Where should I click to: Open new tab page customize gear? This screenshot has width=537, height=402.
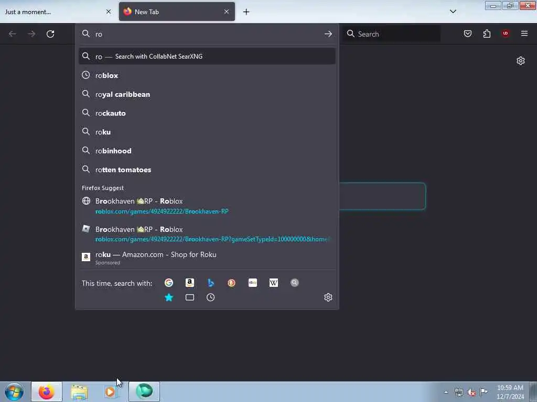click(521, 61)
